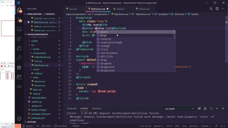Screen dimensions: 228x128
Task: Open the editor More Actions ellipsis
Action: coord(223,9)
